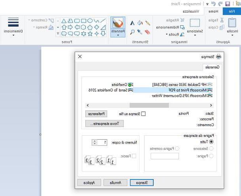Expand the Pennelli dropdown arrow

(x=118, y=35)
